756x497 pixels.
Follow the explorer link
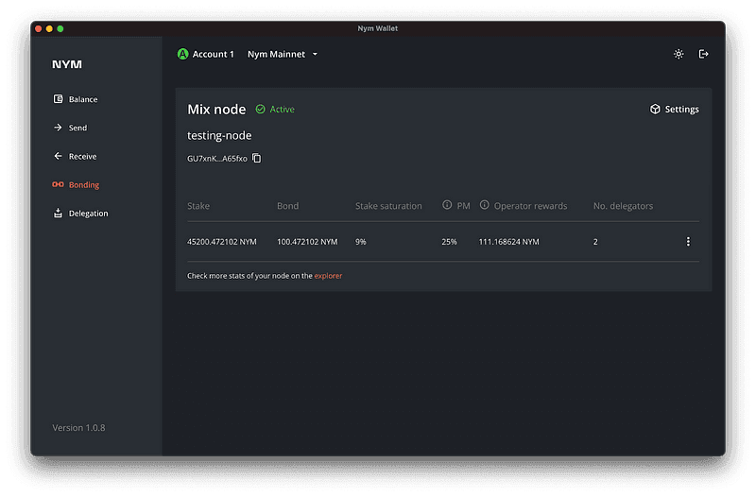(x=328, y=276)
